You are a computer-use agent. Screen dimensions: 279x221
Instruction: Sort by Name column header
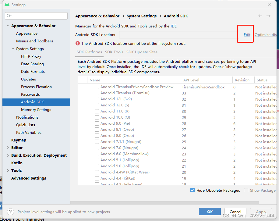click(x=134, y=80)
